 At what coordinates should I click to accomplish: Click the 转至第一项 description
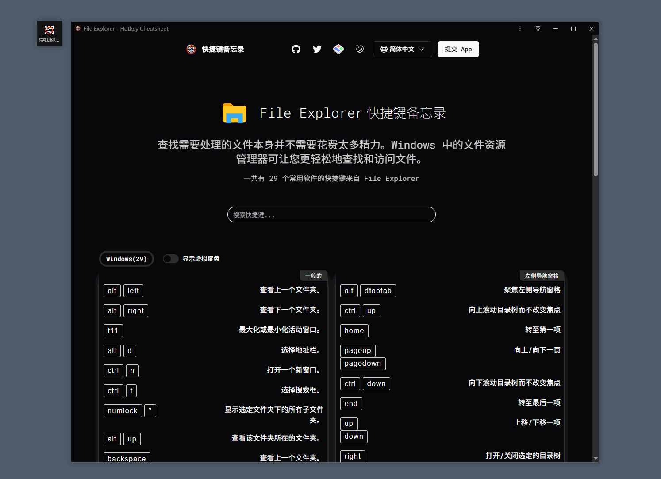[x=542, y=330]
